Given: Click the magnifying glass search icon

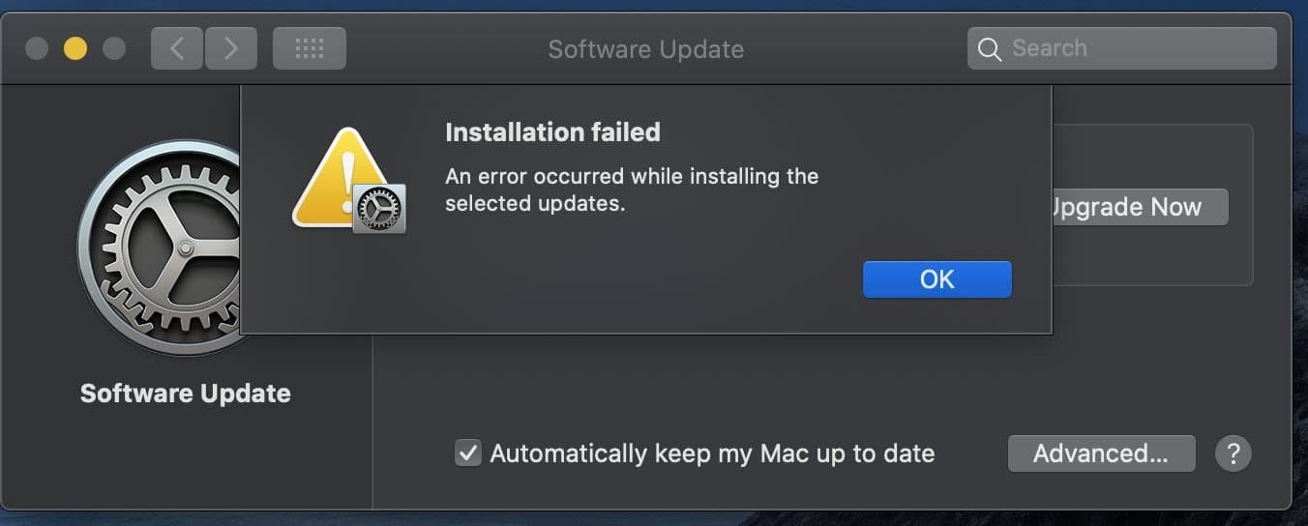Looking at the screenshot, I should (x=989, y=49).
